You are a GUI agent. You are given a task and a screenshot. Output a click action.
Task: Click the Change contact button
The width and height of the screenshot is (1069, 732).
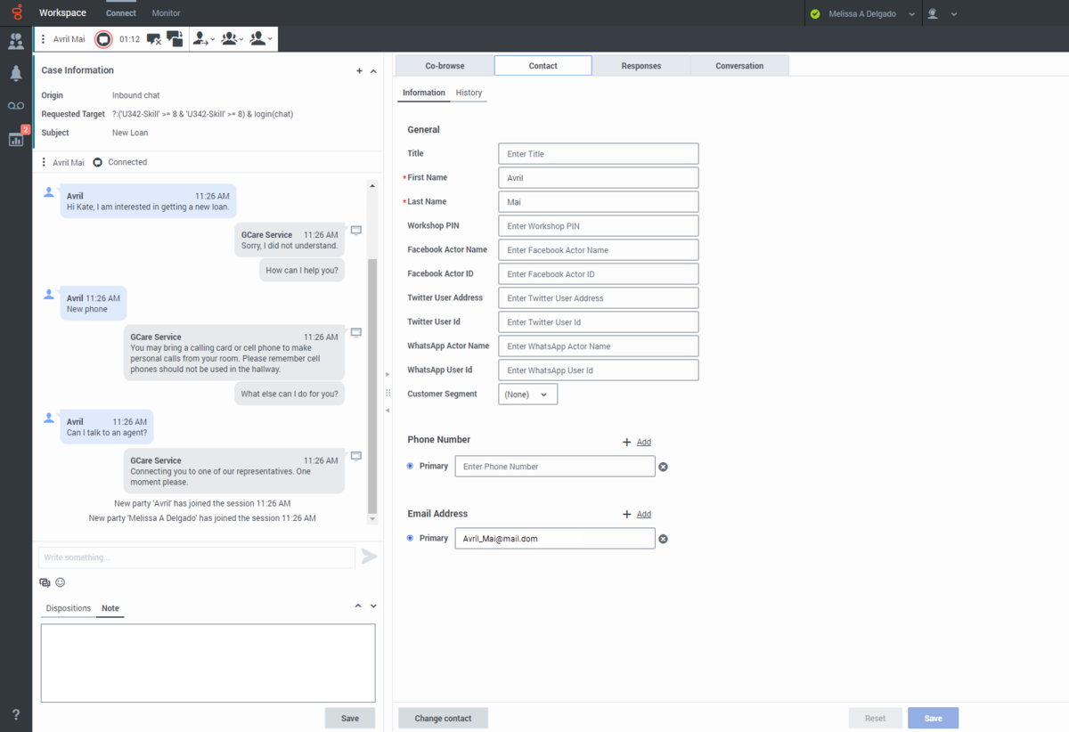443,718
